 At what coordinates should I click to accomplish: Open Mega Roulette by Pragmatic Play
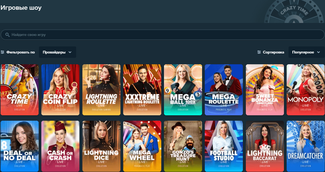(x=224, y=90)
